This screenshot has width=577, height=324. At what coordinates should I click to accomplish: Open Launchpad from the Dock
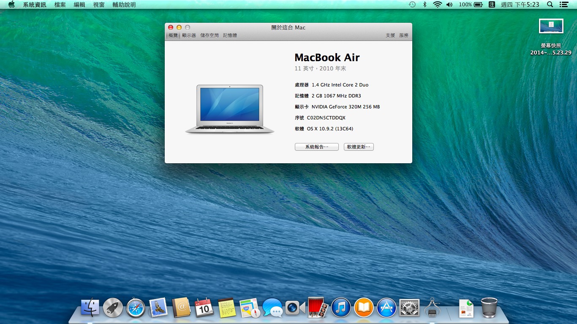(113, 308)
